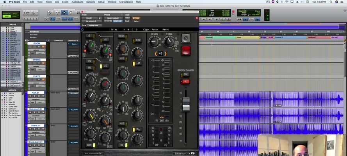This screenshot has width=347, height=156.
Task: Open the plugin track selector dropdown
Action: click(90, 18)
